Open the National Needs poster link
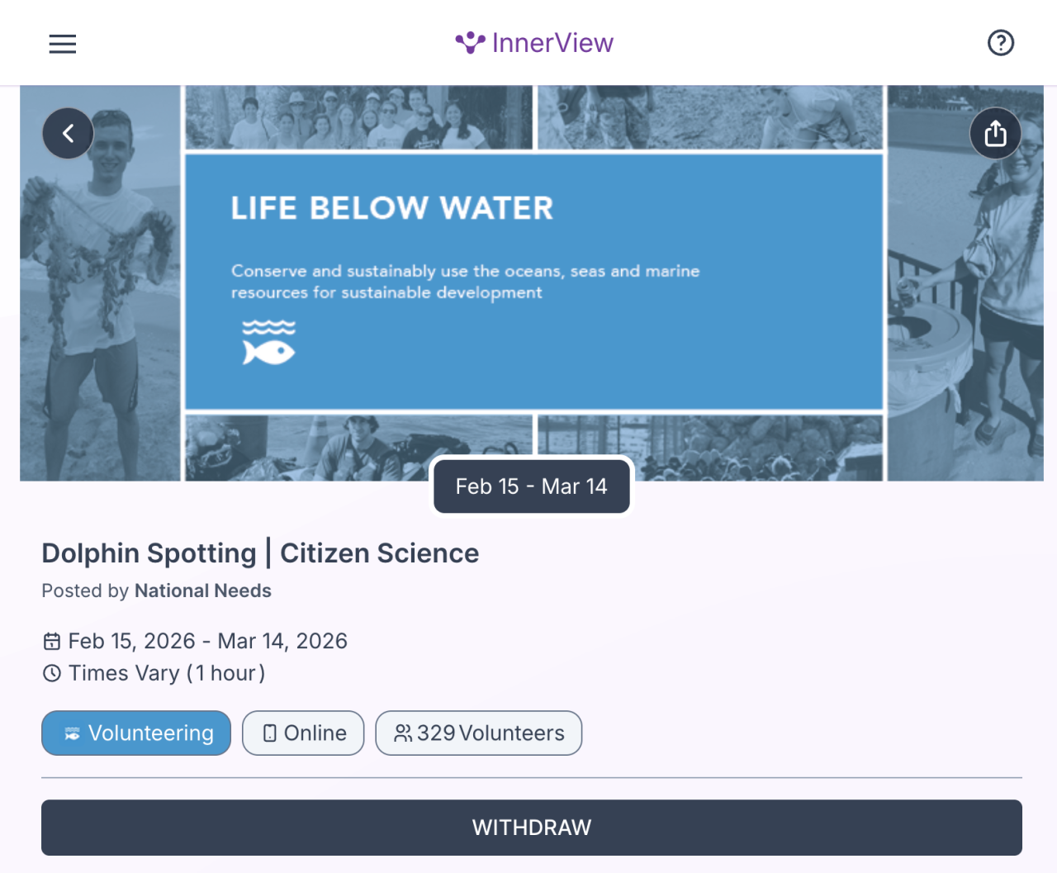 203,591
